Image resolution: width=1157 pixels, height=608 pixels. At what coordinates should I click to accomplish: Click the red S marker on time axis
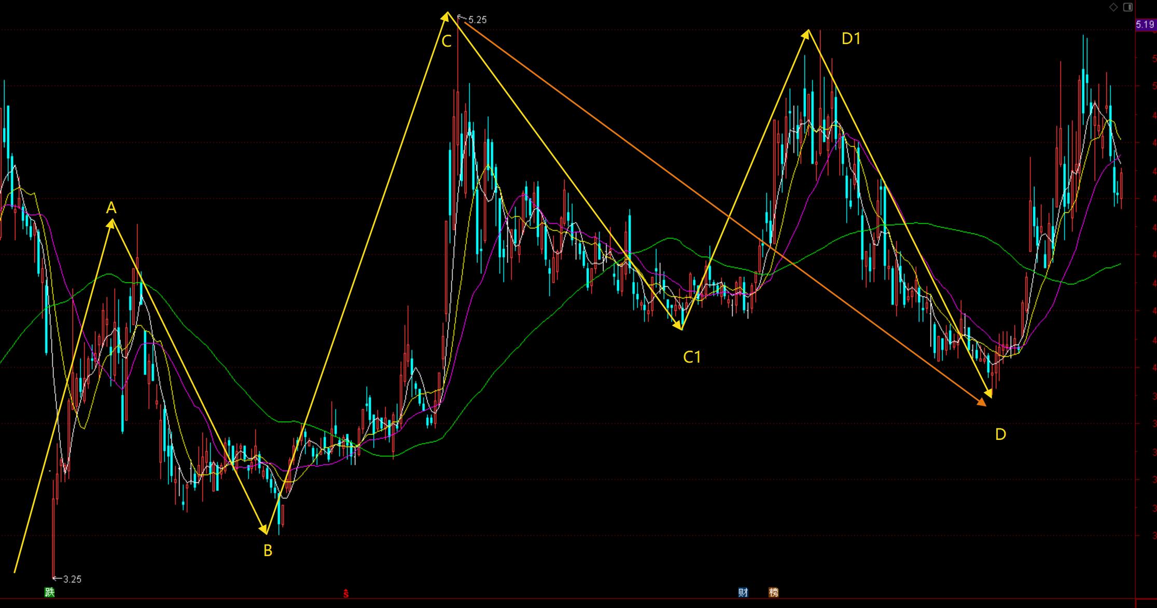(346, 593)
